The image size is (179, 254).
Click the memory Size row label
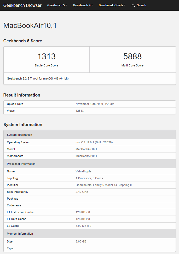pyautogui.click(x=10, y=241)
